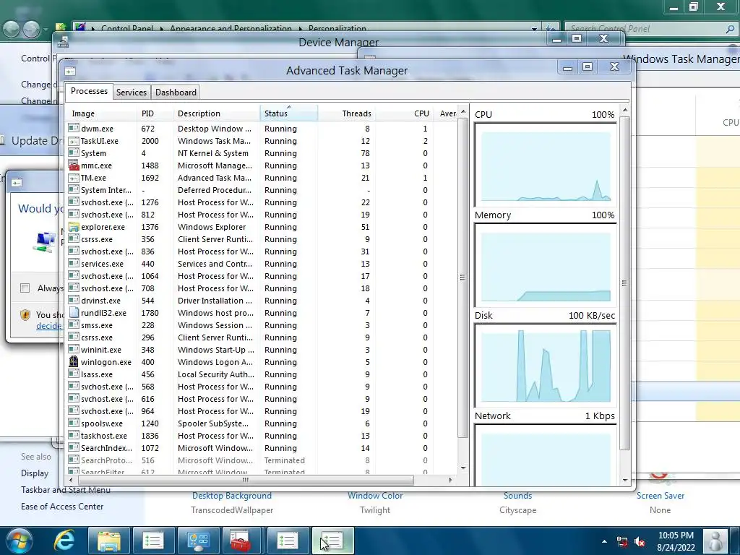Switch to the Processes tab
This screenshot has height=555, width=740.
tap(89, 91)
